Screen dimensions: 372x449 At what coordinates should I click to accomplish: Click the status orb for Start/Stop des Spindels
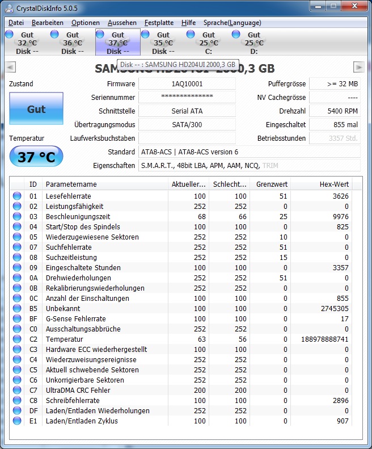point(17,226)
